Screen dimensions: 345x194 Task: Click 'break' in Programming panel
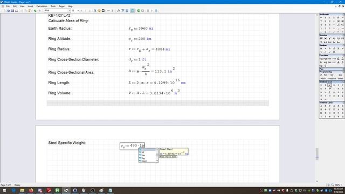tap(340, 79)
